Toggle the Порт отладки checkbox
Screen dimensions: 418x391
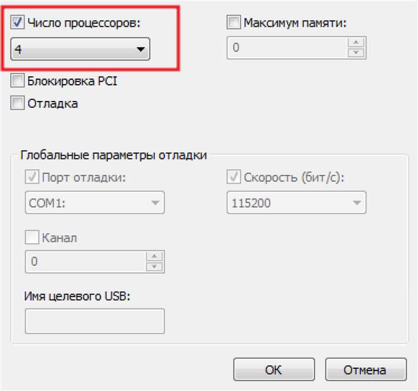click(32, 178)
